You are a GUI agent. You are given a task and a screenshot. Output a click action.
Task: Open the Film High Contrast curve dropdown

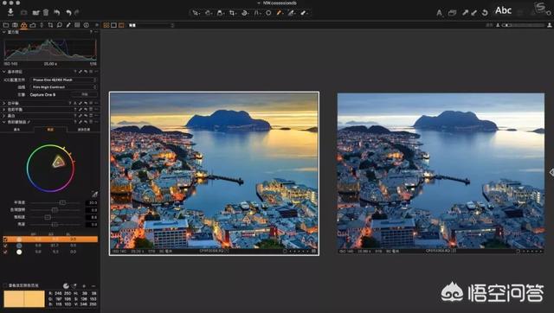[63, 87]
